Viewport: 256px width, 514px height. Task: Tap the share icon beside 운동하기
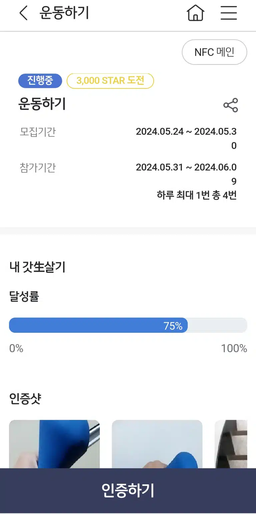(231, 105)
